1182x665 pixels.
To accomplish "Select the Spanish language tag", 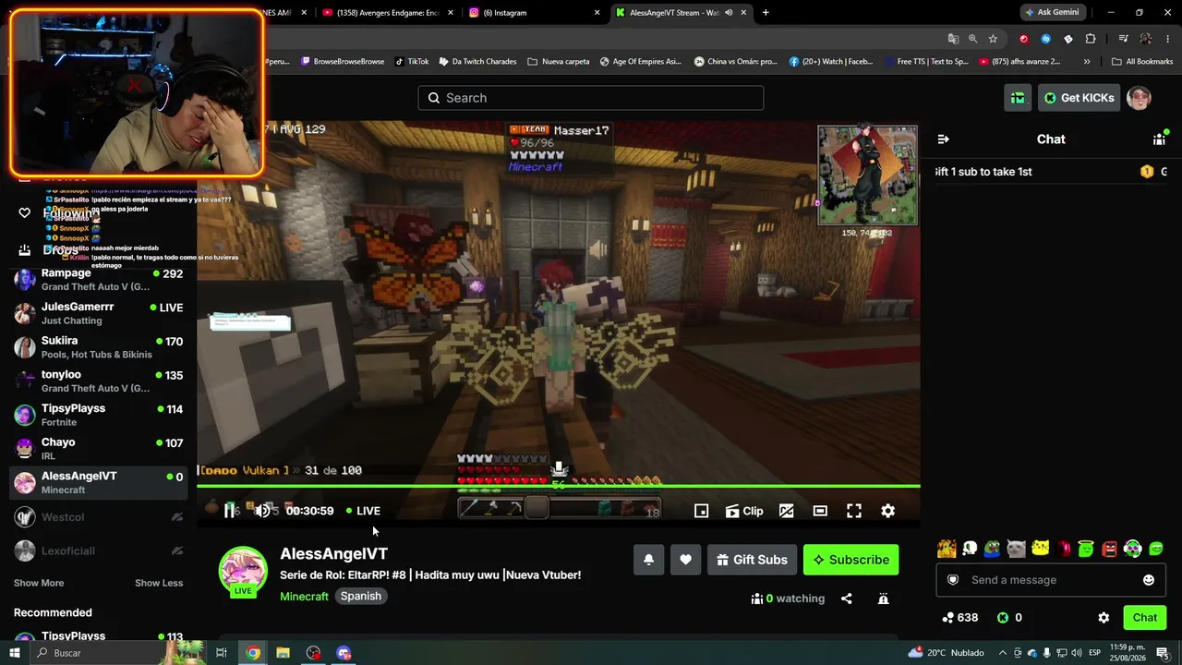I will [x=361, y=597].
